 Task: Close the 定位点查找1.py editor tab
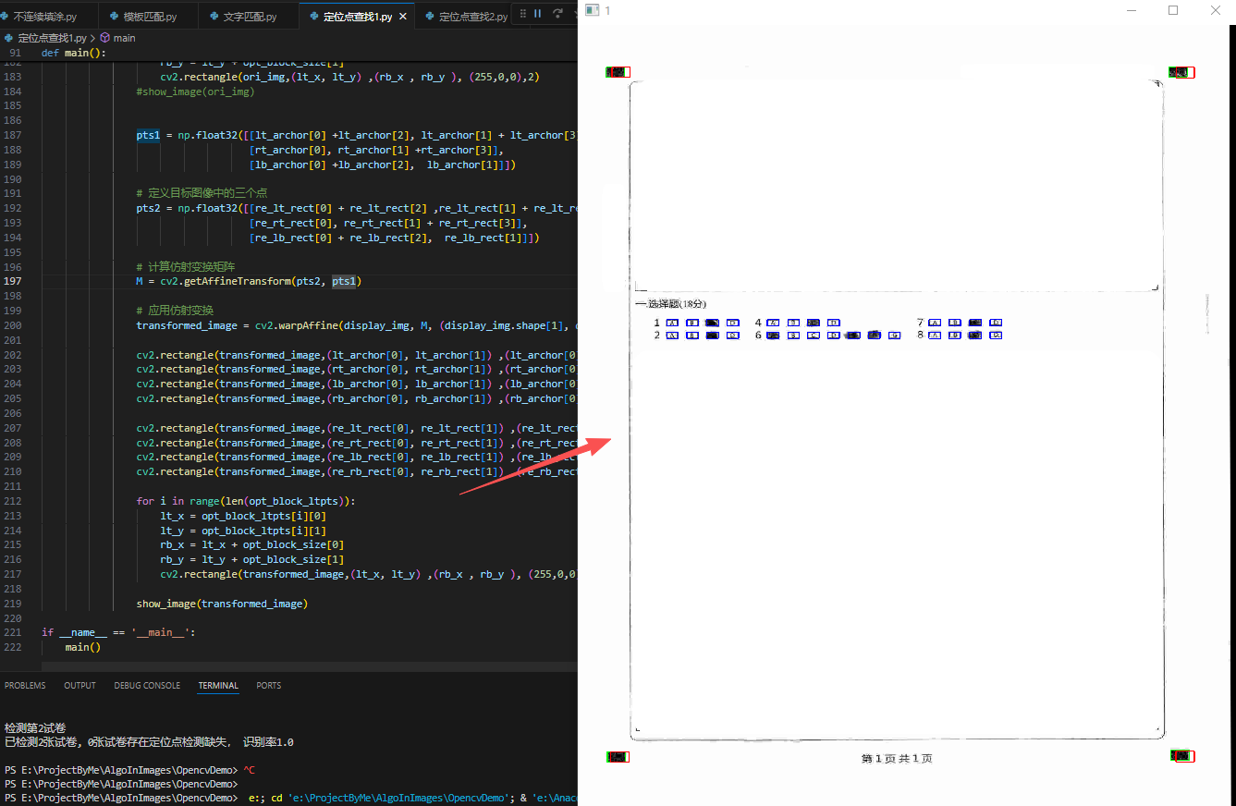pyautogui.click(x=401, y=17)
